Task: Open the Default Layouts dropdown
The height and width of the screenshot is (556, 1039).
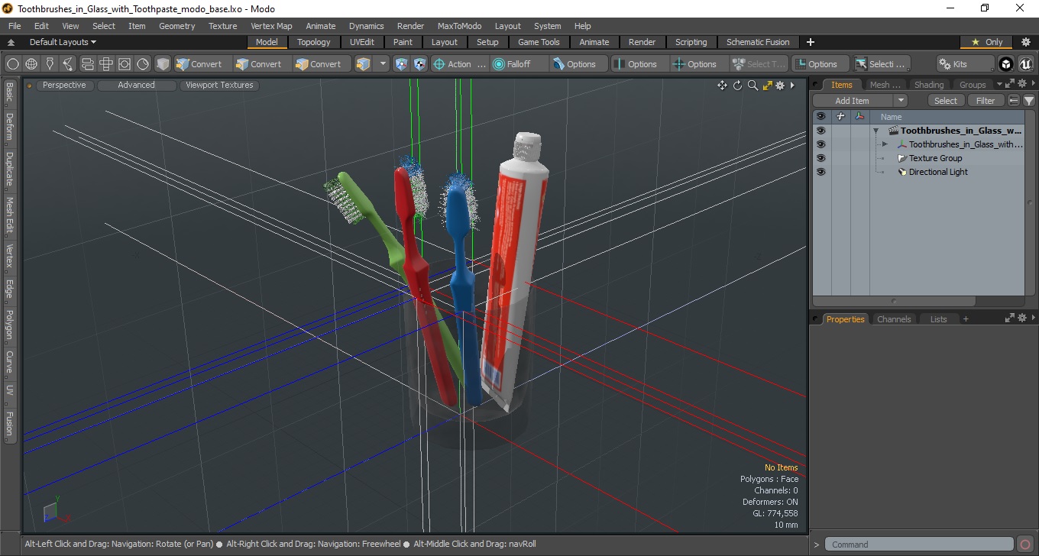Action: coord(63,42)
